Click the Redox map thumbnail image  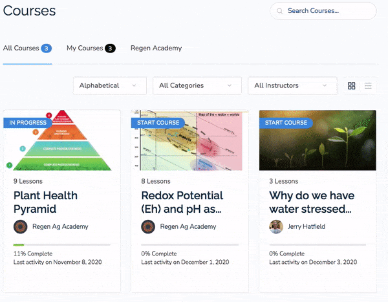tap(189, 140)
